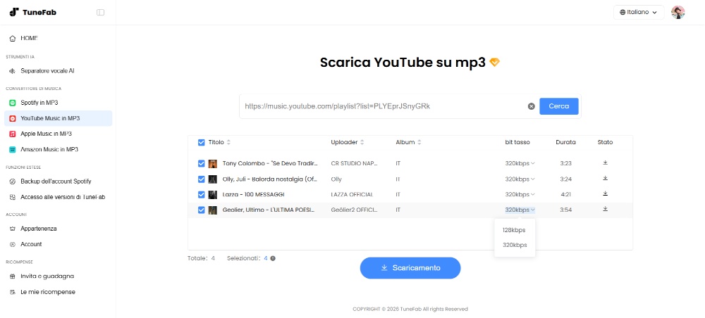Choose 128kbps from the bitrate menu
The height and width of the screenshot is (318, 705).
514,230
